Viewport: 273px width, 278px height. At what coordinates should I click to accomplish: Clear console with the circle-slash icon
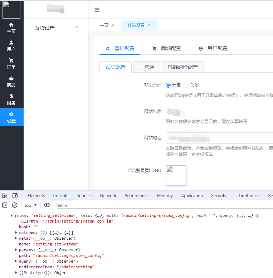click(x=15, y=205)
